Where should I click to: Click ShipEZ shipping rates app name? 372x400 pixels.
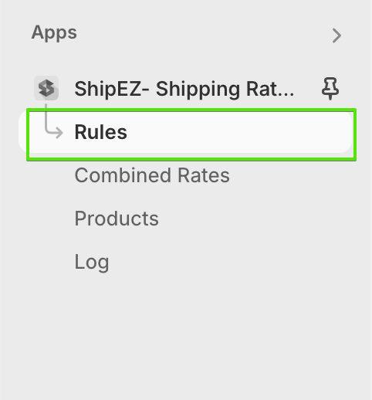click(x=184, y=89)
